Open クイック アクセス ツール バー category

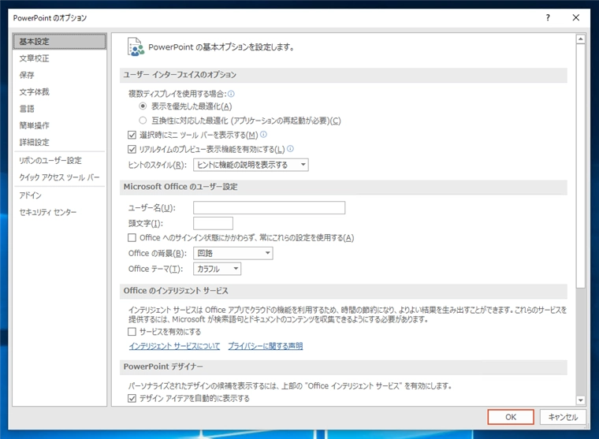pos(59,177)
